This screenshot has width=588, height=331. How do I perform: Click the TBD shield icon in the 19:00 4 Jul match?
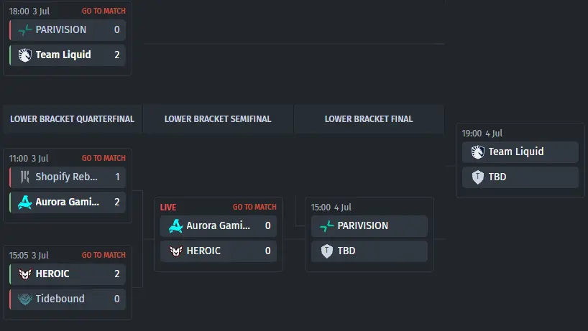point(478,177)
